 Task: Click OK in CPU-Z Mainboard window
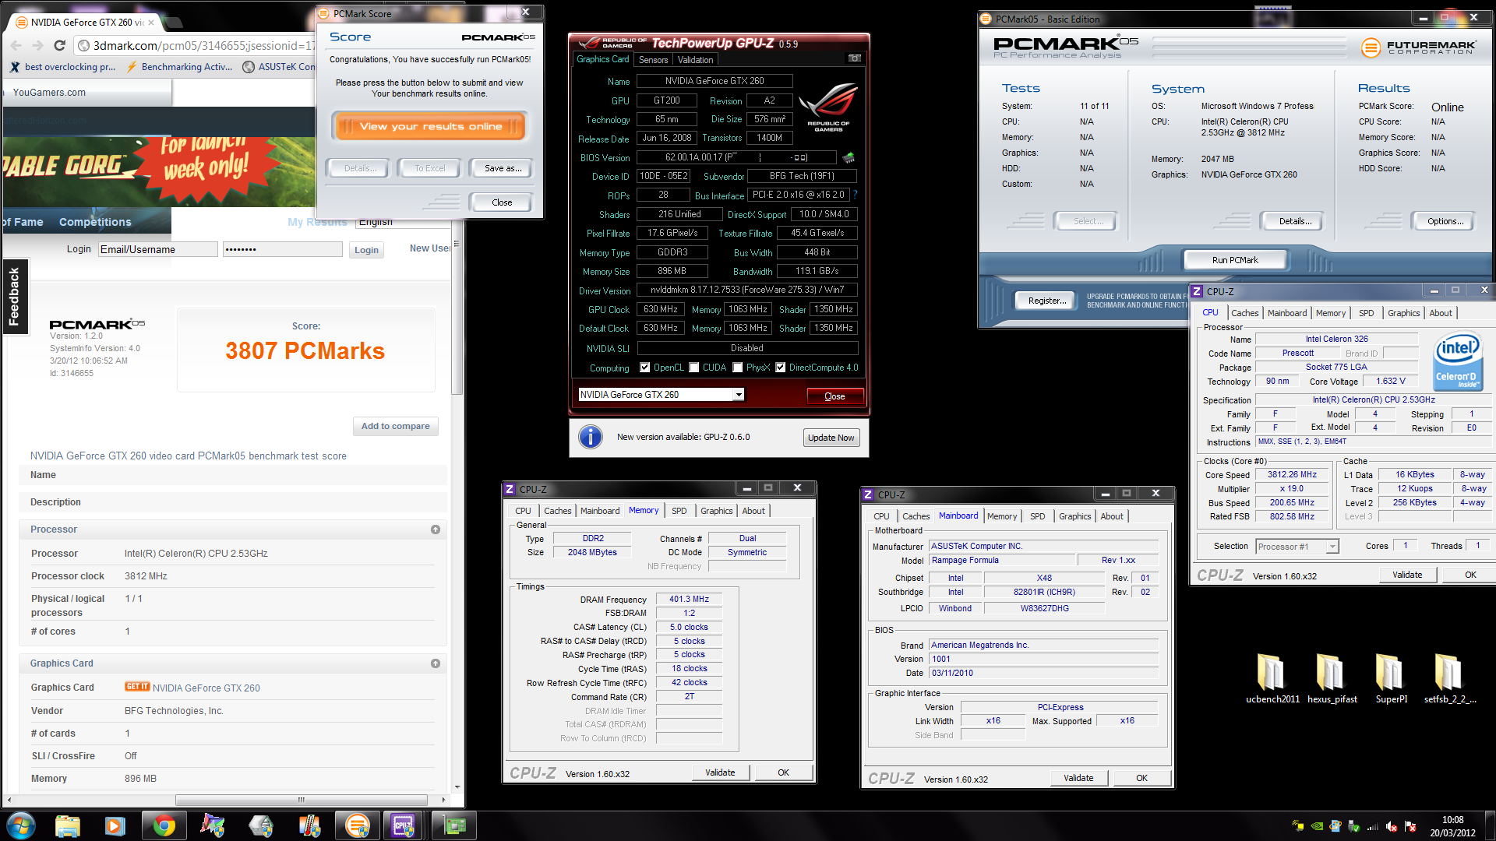(1141, 778)
